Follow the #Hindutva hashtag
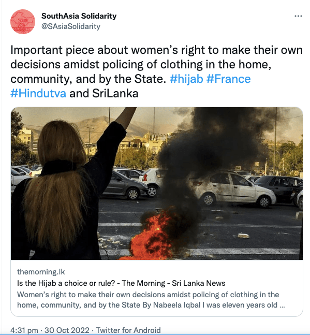 click(38, 93)
